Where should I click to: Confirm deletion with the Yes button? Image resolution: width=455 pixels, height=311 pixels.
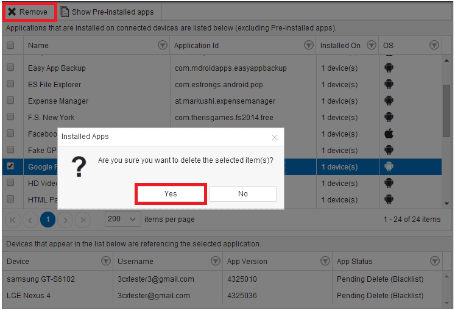point(171,194)
